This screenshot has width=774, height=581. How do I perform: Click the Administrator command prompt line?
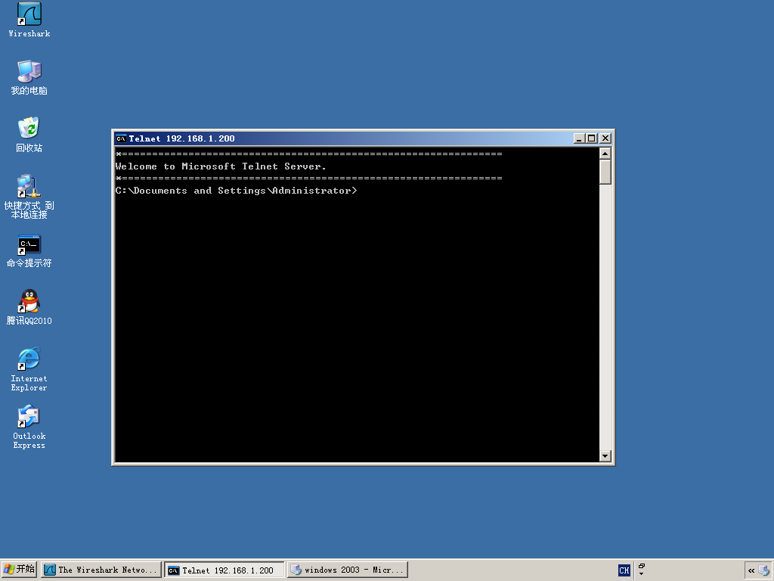[236, 191]
